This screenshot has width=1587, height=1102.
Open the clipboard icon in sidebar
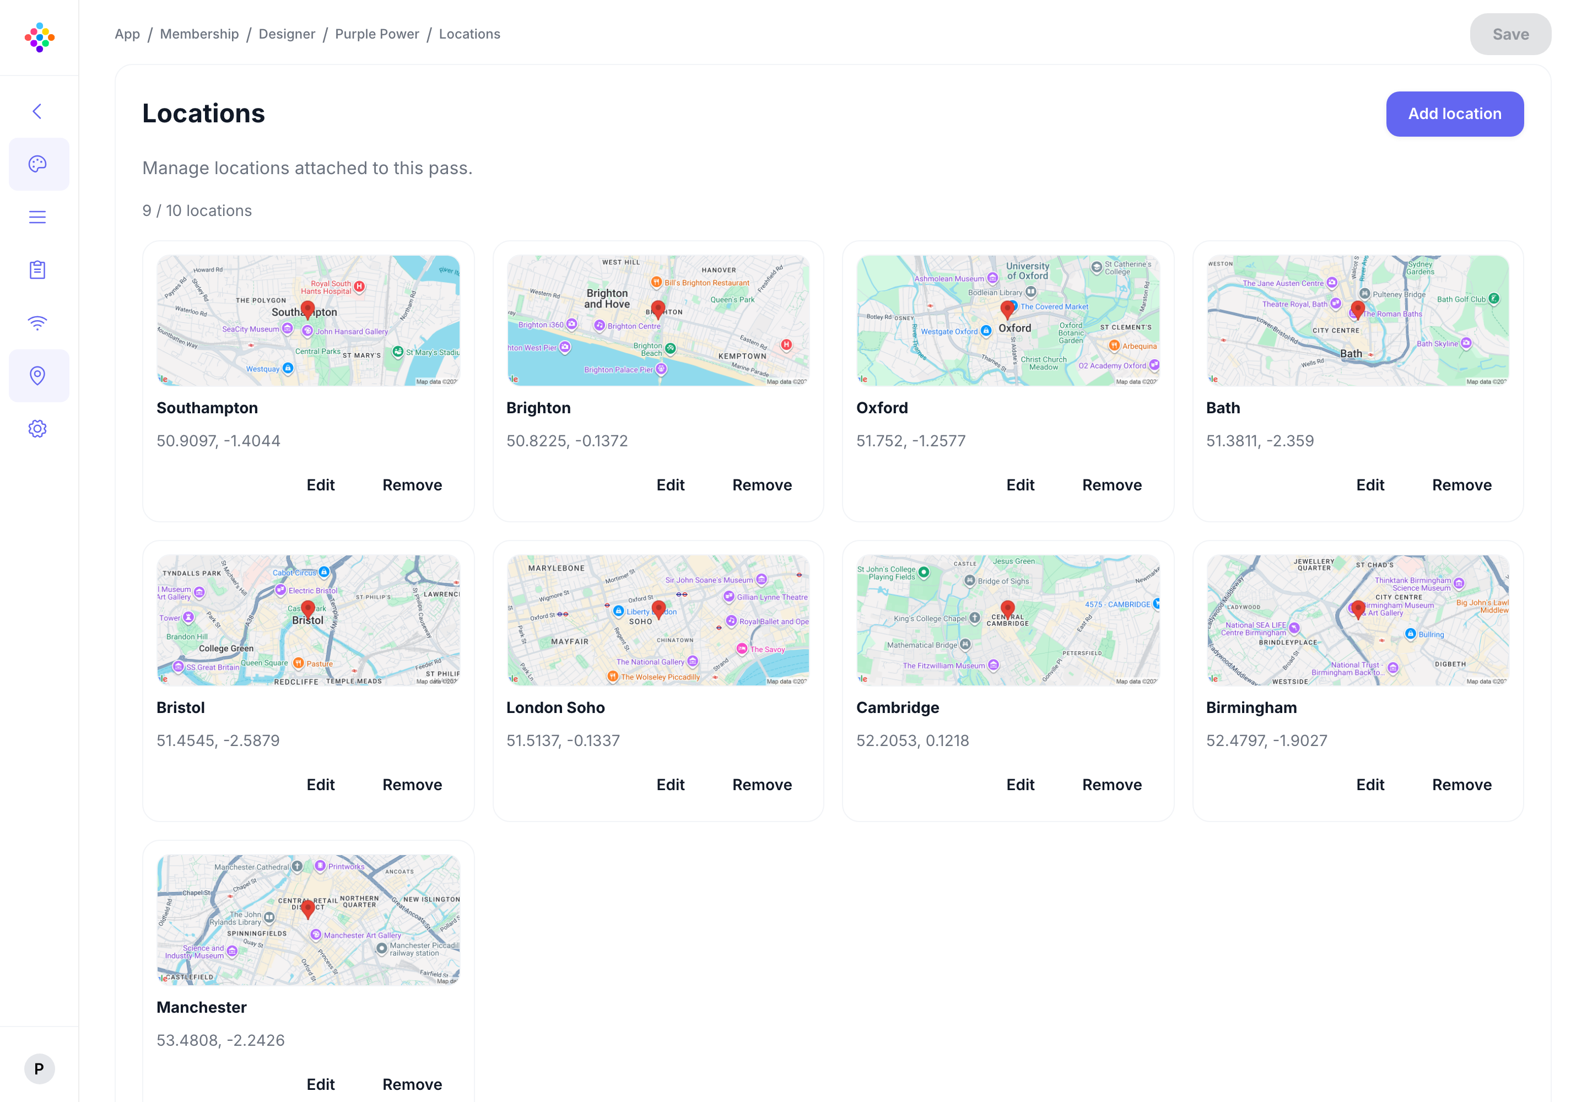(37, 269)
